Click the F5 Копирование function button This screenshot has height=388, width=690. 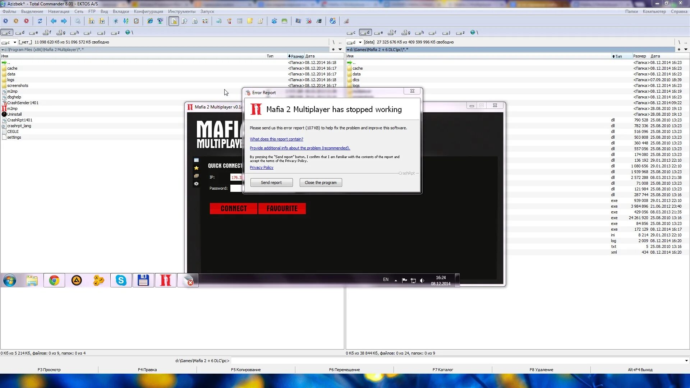click(246, 370)
